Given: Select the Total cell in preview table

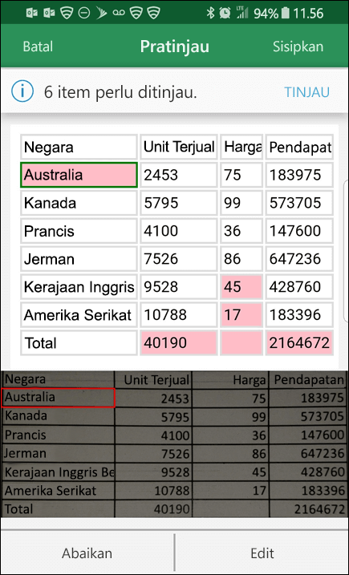Looking at the screenshot, I should 79,343.
